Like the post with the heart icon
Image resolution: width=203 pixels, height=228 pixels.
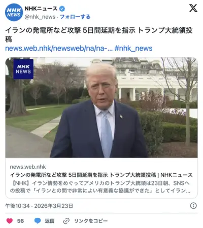pos(10,221)
